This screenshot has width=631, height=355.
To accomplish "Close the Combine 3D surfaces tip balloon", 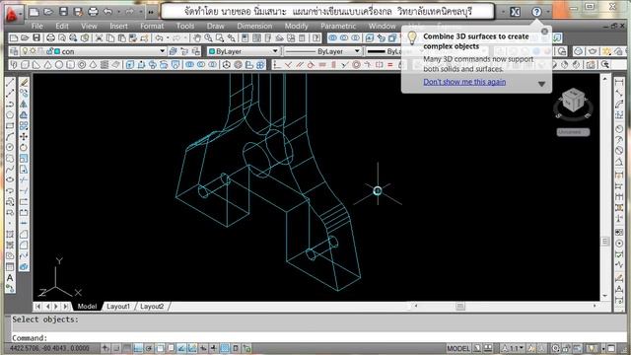I will pos(544,31).
